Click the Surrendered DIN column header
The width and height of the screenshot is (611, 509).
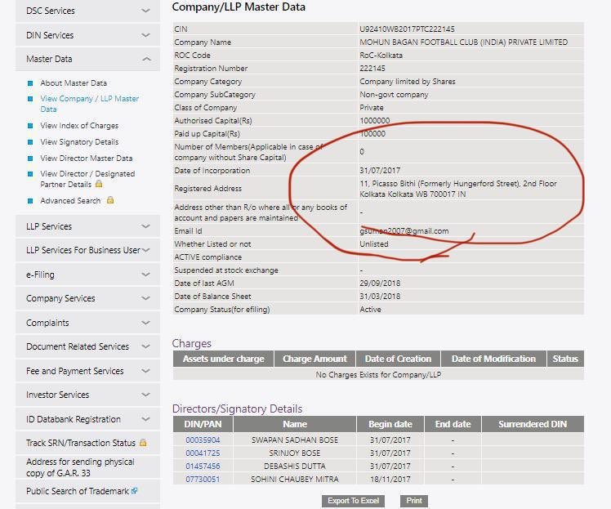(533, 424)
